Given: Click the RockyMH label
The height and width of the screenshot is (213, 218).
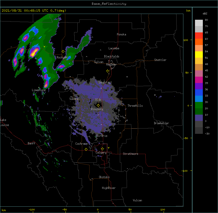Looking at the screenshot, I should (x=62, y=57).
